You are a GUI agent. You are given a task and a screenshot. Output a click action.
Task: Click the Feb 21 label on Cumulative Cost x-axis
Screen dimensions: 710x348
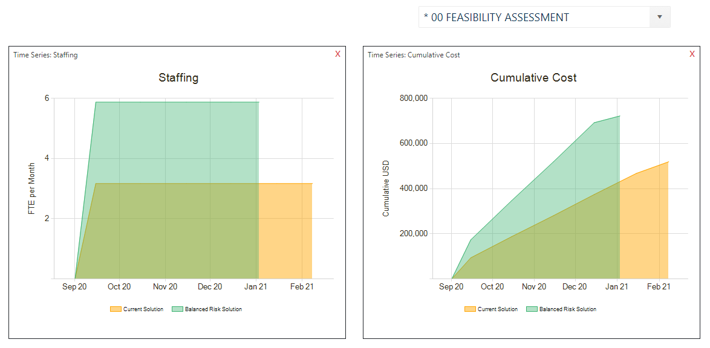click(x=658, y=287)
